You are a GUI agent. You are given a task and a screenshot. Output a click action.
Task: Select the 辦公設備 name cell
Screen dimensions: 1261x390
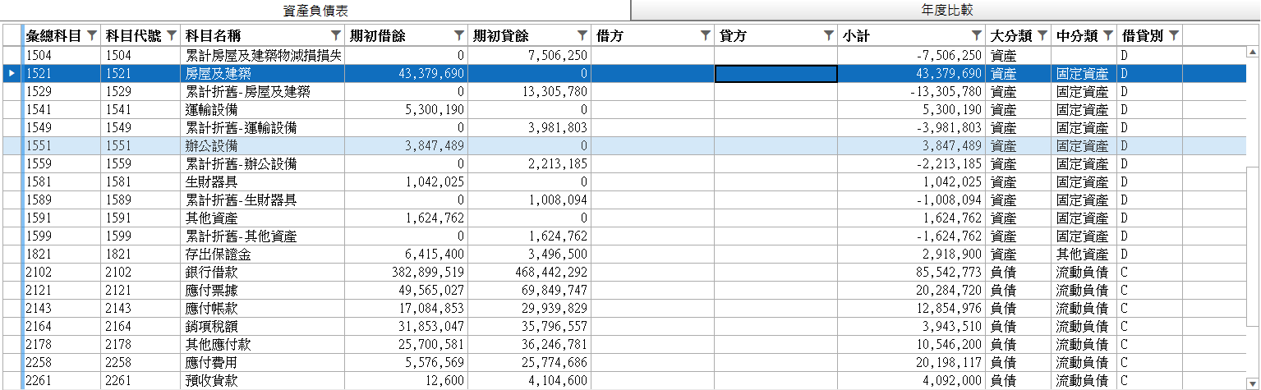pos(264,146)
